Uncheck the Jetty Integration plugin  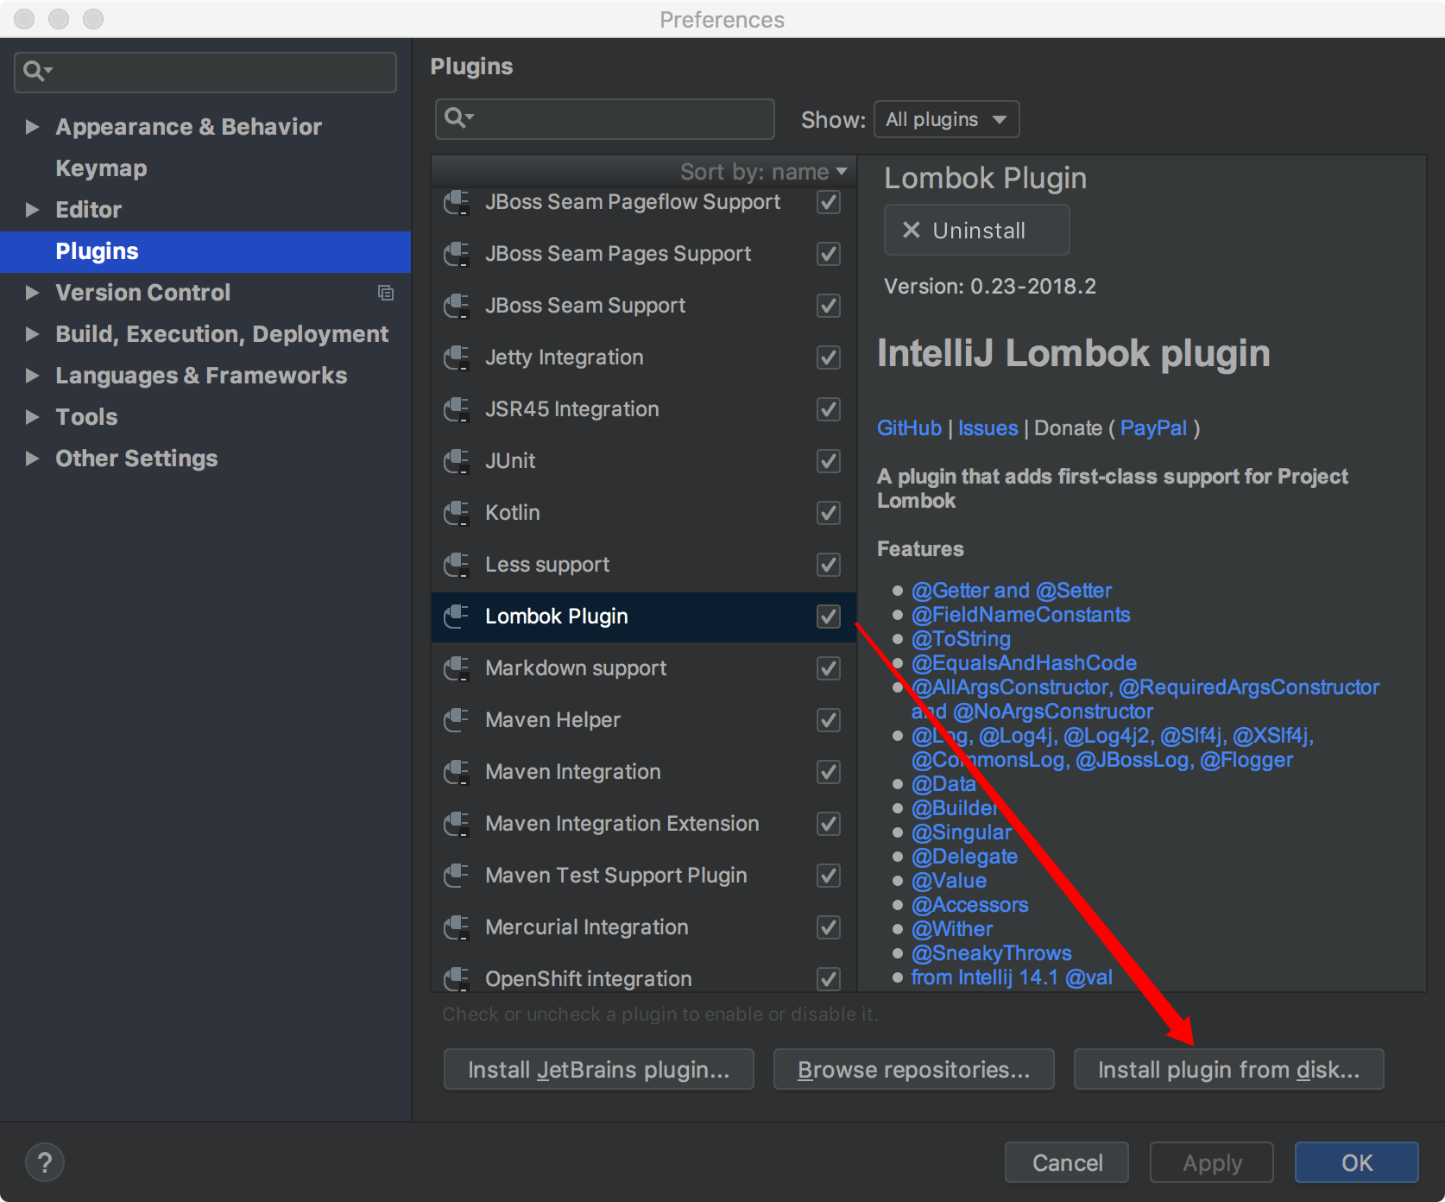point(829,357)
